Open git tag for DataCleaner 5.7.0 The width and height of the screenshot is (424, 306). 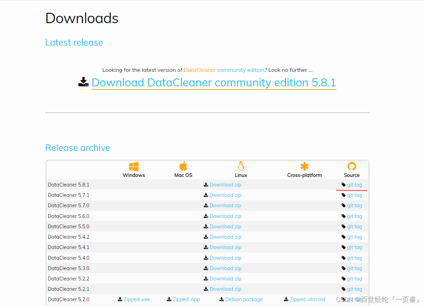(355, 205)
